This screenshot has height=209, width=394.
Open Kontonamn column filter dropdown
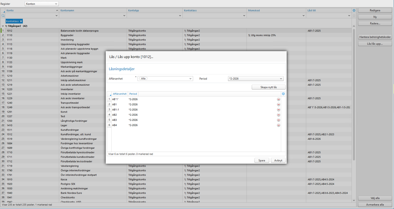pyautogui.click(x=124, y=16)
